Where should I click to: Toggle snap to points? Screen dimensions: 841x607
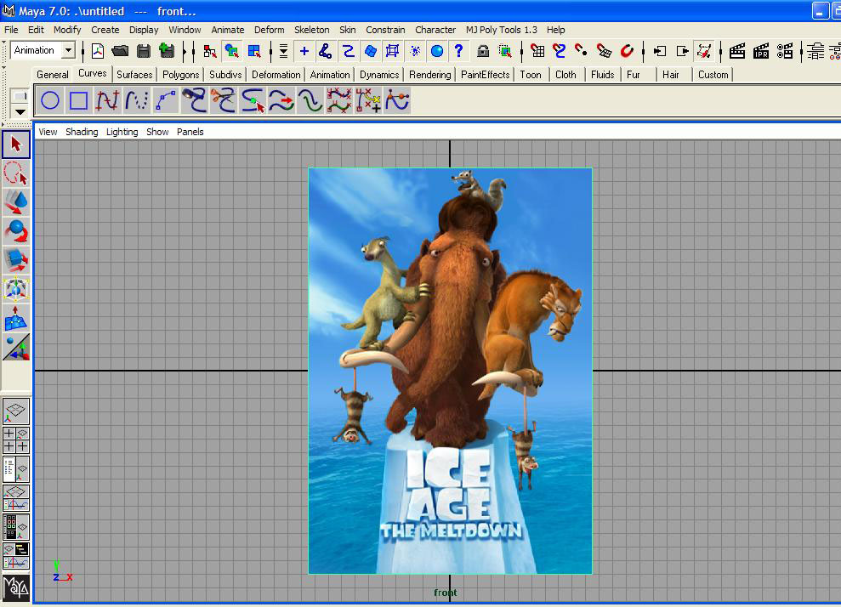582,51
